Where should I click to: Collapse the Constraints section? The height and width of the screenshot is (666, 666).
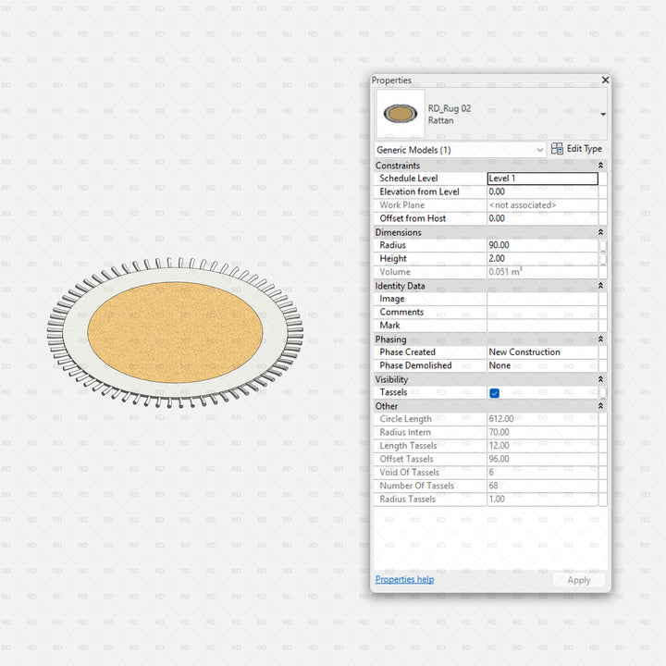tap(600, 166)
